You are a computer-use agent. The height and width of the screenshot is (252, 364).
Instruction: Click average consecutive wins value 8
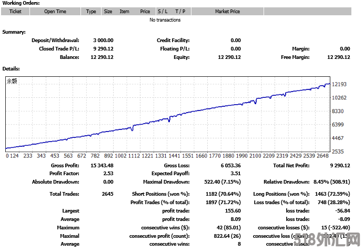coord(239,244)
